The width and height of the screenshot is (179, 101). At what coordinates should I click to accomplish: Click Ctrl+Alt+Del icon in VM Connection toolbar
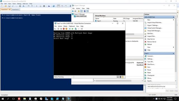(x=55, y=29)
